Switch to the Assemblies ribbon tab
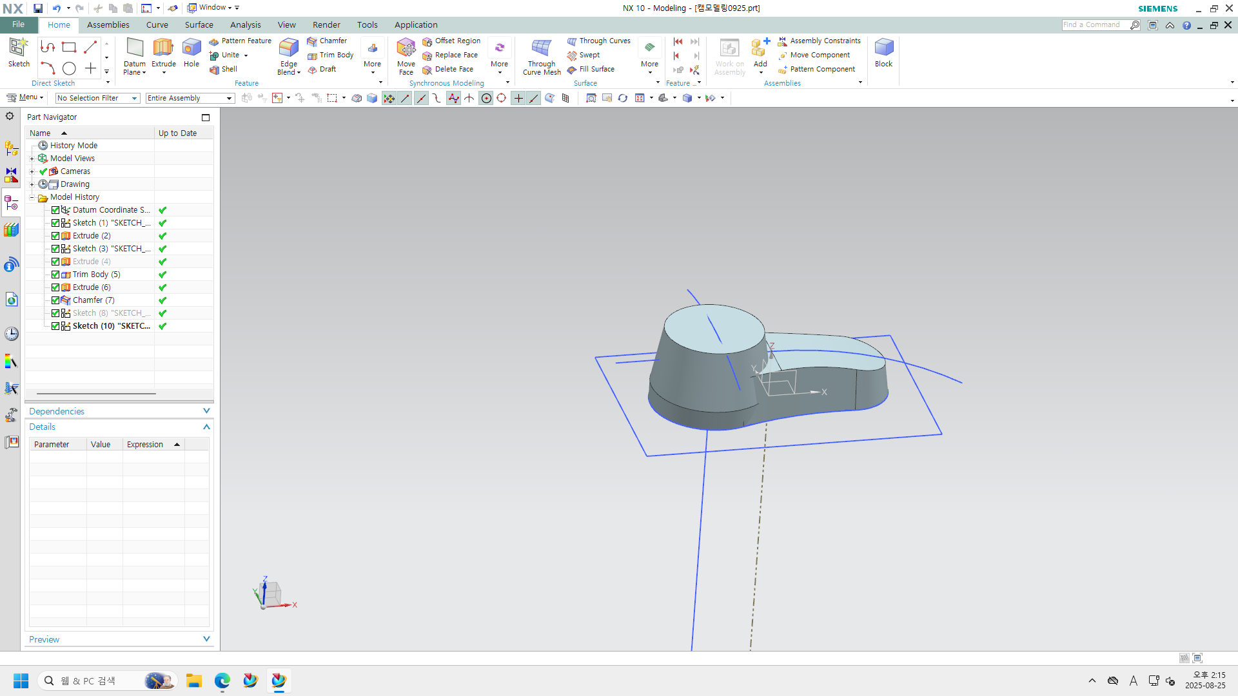Image resolution: width=1238 pixels, height=696 pixels. point(108,24)
